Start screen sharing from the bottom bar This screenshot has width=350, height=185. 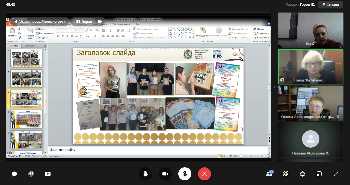coord(48,174)
